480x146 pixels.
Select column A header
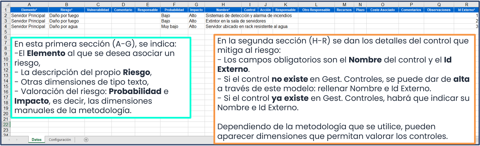[29, 5]
